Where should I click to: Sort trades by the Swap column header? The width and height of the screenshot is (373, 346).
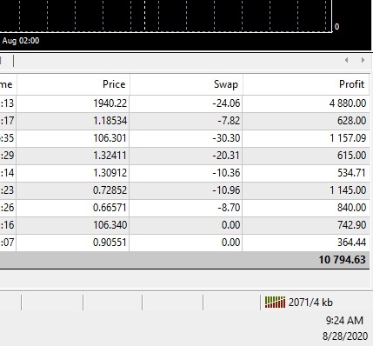tap(186, 84)
